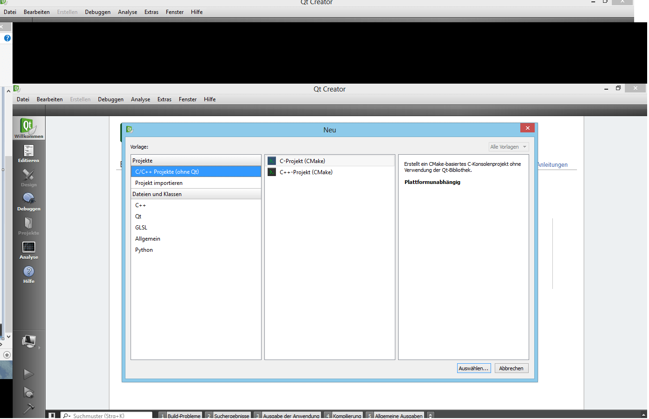Screen dimensions: 649x419
Task: Follow the Anleitungen link behind the dialog
Action: pos(552,165)
